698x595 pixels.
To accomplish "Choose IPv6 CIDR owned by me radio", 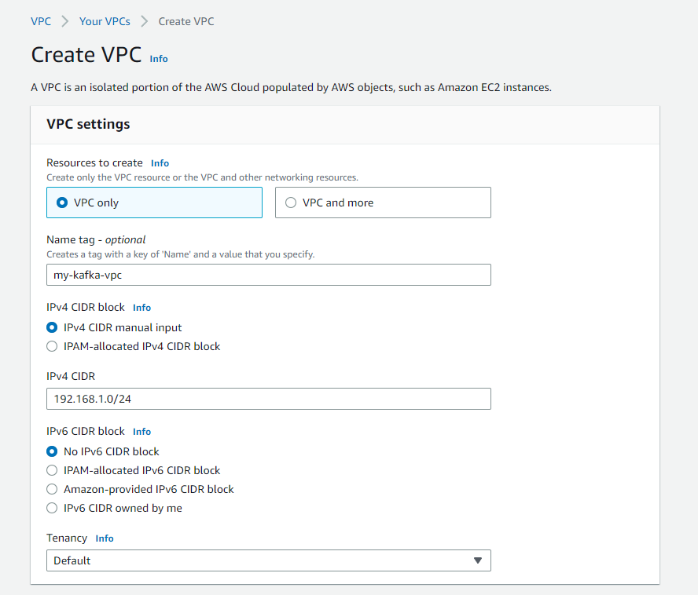I will [x=52, y=508].
